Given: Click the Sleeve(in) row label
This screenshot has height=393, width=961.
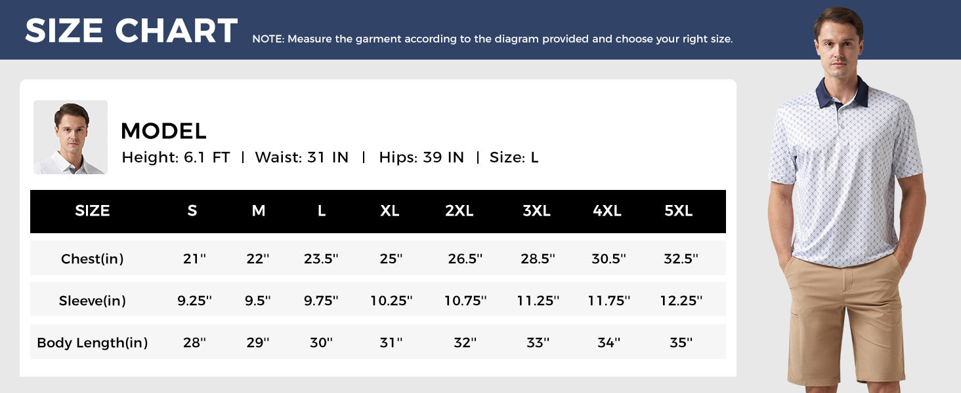Looking at the screenshot, I should tap(93, 301).
